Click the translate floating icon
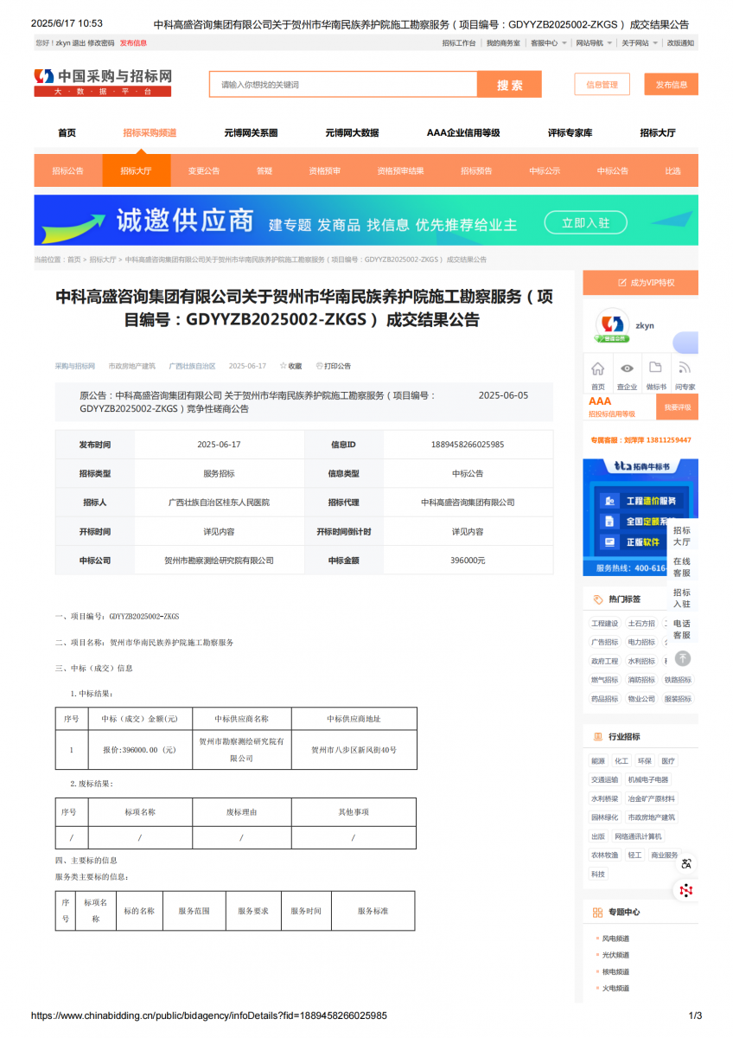Screen dimensions: 733x1038 click(x=686, y=863)
